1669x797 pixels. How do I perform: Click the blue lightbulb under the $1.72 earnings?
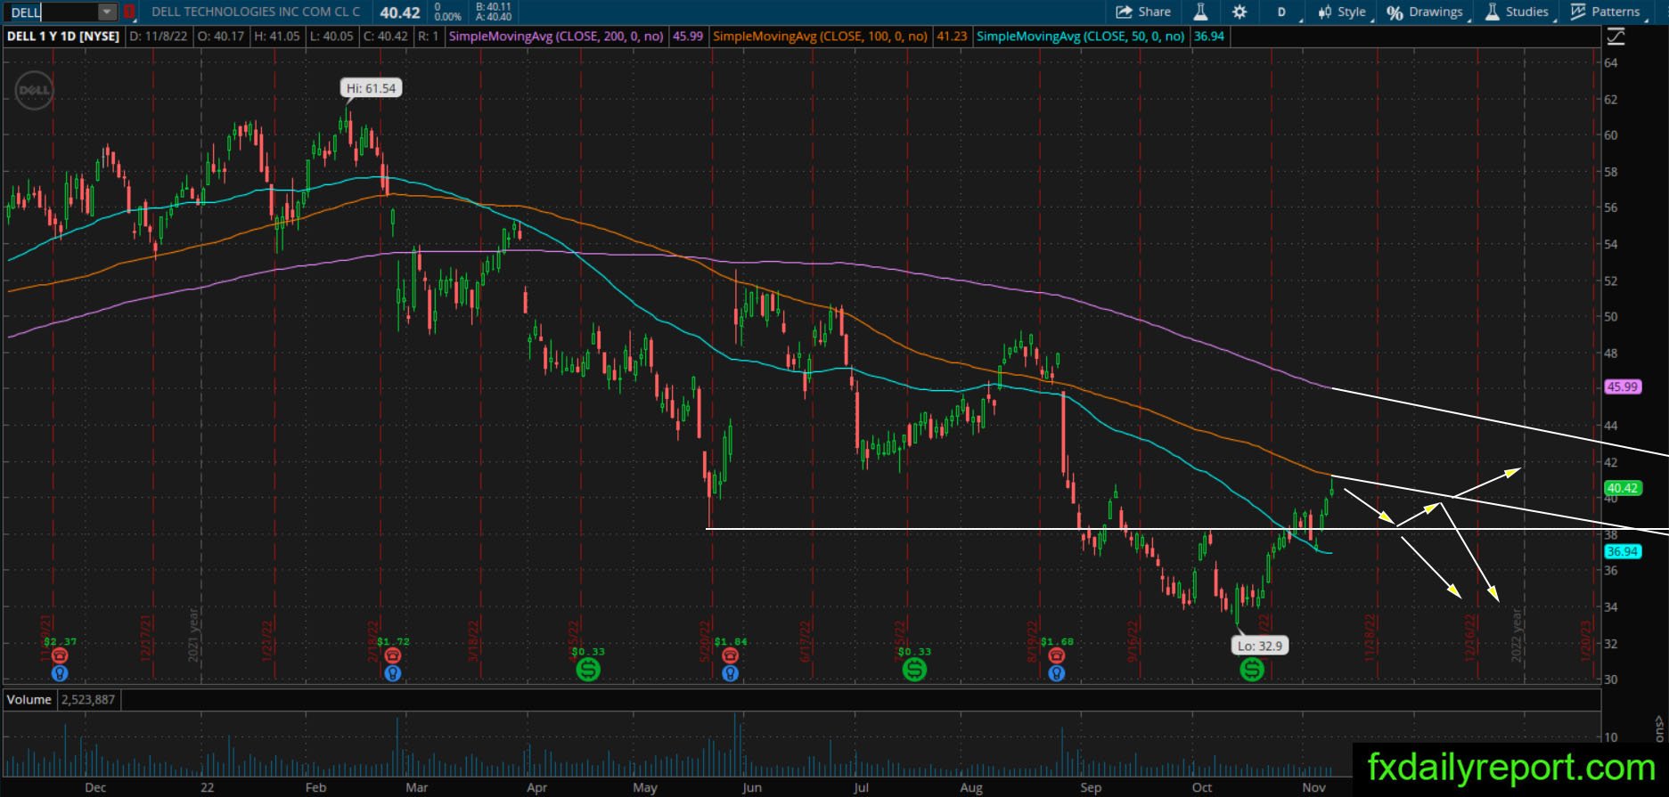[x=392, y=673]
